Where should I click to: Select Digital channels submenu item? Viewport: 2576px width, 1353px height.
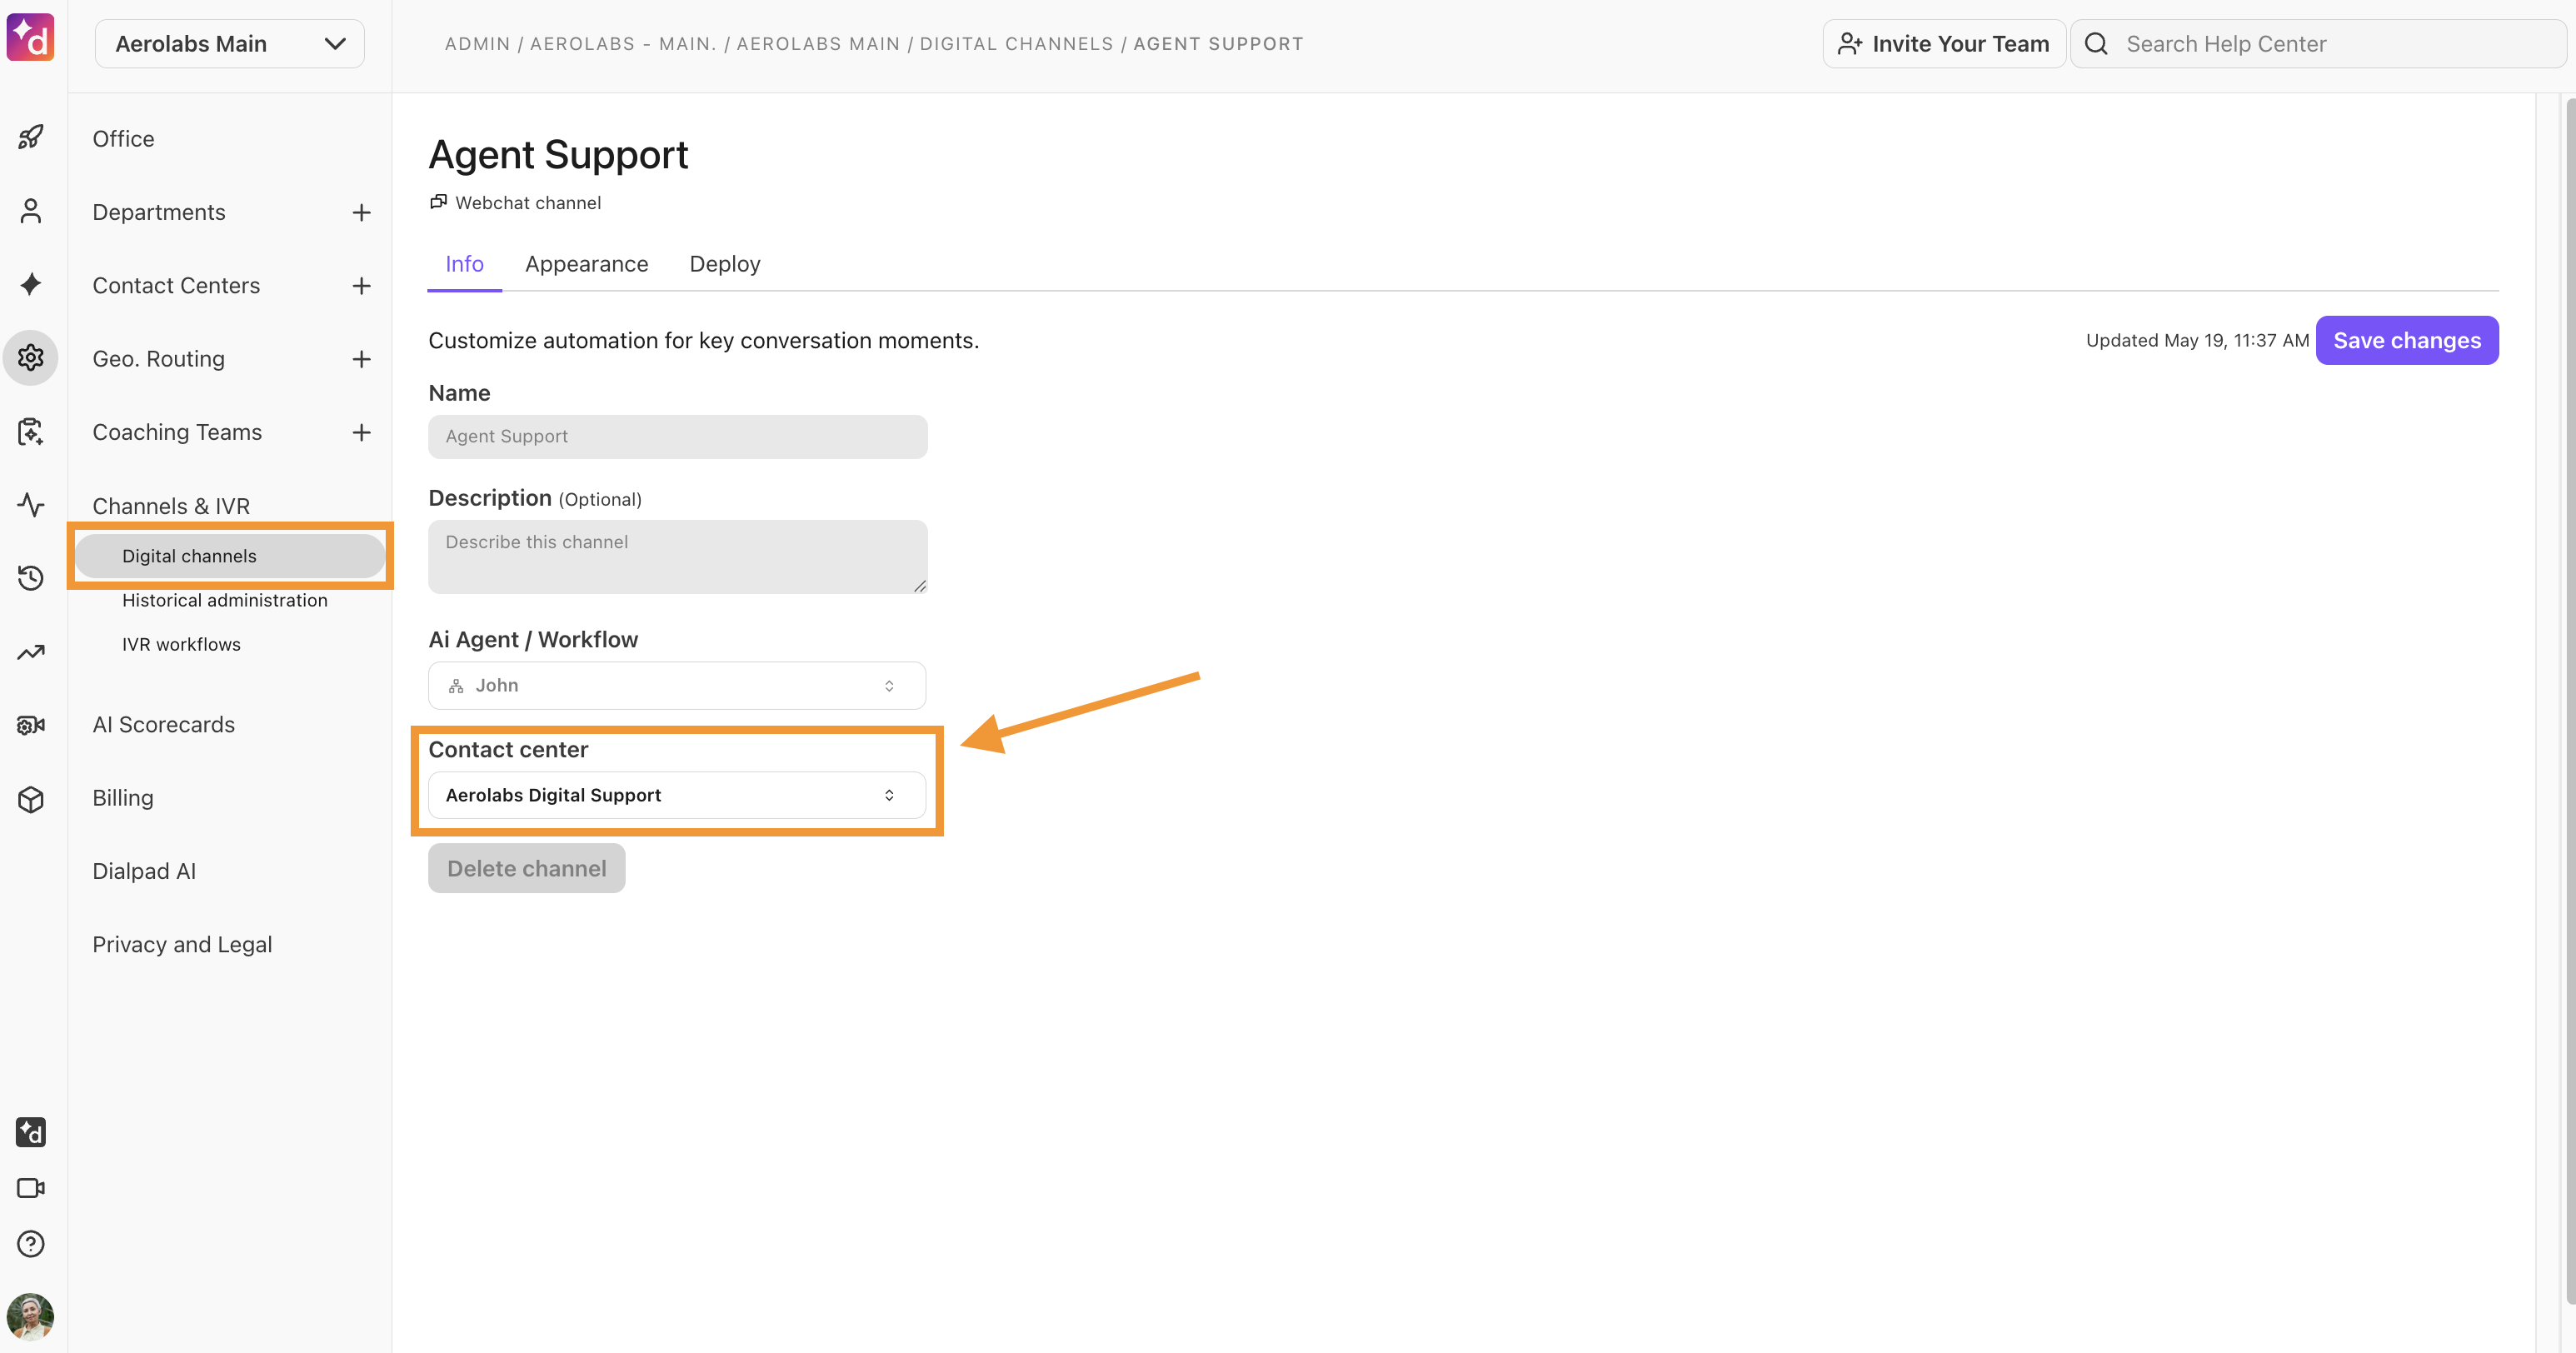click(x=230, y=556)
